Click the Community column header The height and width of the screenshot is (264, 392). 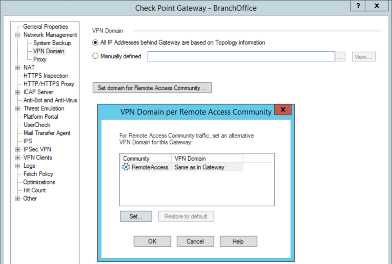point(146,159)
